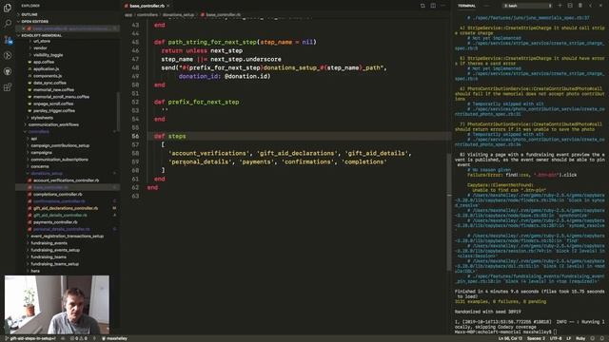Open completions_controller.rb file
This screenshot has width=609, height=342.
pos(57,194)
